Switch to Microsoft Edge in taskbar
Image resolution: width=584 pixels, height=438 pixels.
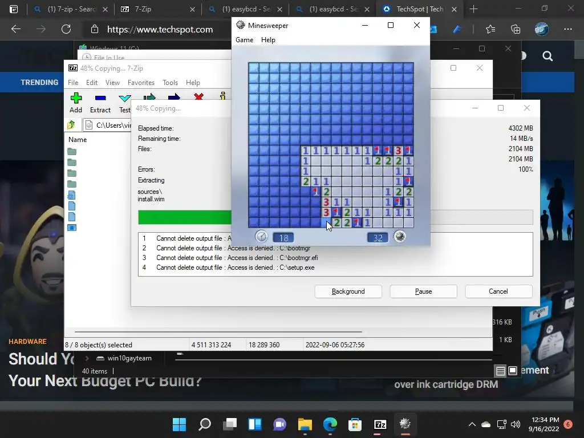click(x=330, y=424)
